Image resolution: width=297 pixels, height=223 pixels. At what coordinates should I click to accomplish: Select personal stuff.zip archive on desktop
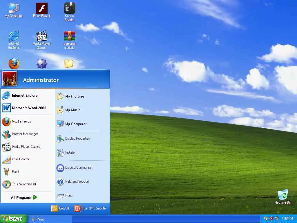(69, 40)
